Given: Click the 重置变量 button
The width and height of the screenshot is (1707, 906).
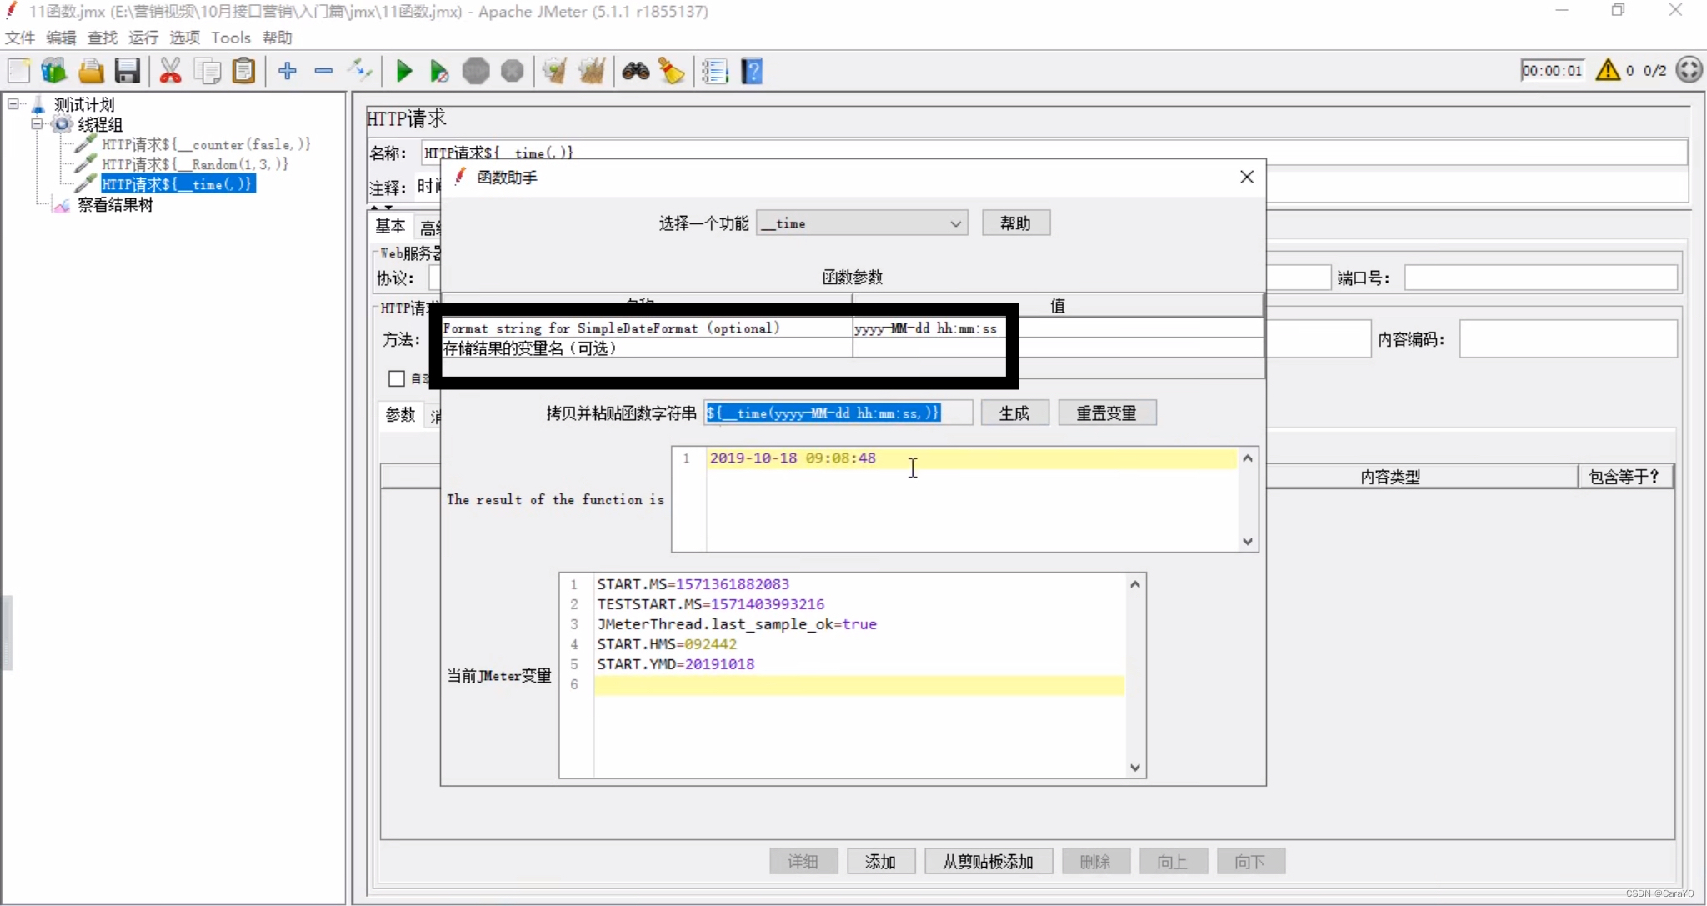Looking at the screenshot, I should (x=1107, y=413).
